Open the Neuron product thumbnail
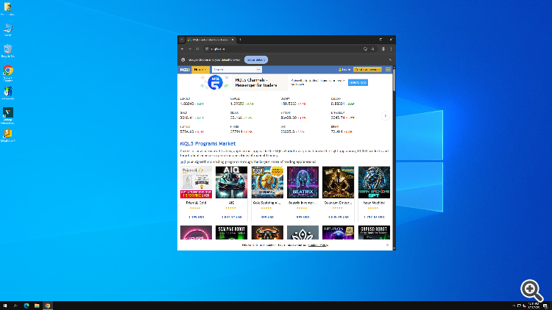 339,233
